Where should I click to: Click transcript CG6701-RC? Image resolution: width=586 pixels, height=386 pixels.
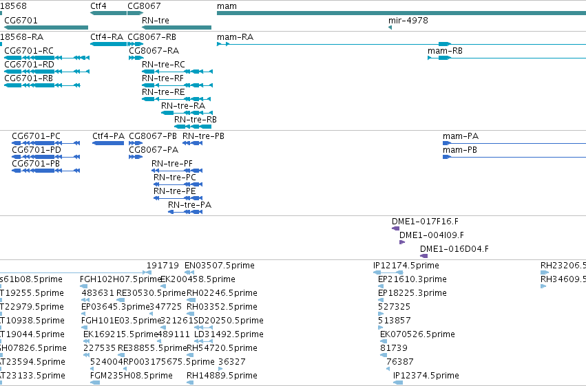coord(47,58)
